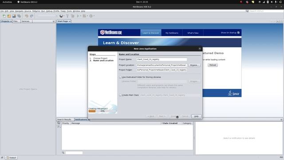Click the status icon left of Output button
The image size is (284, 160).
2,158
